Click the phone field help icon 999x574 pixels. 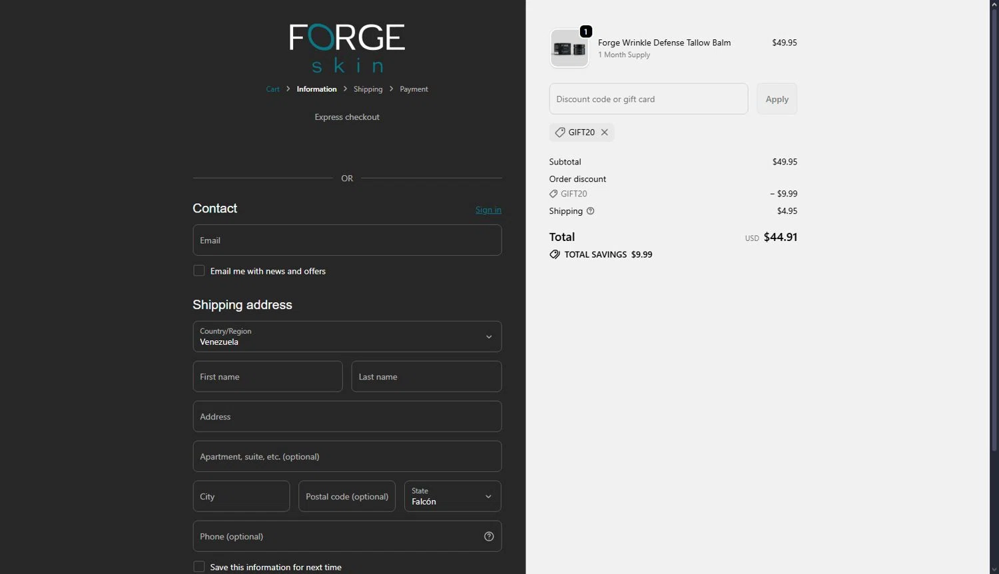tap(489, 537)
